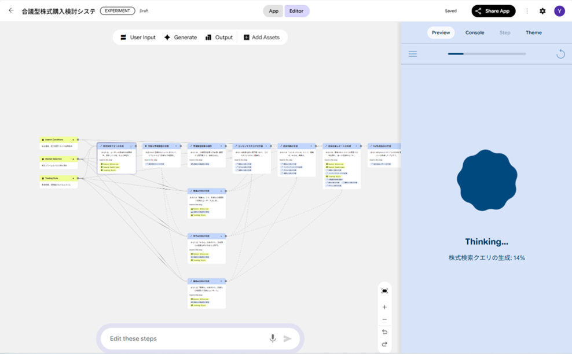Viewport: 572px width, 354px height.
Task: Open the Console tab
Action: click(475, 32)
